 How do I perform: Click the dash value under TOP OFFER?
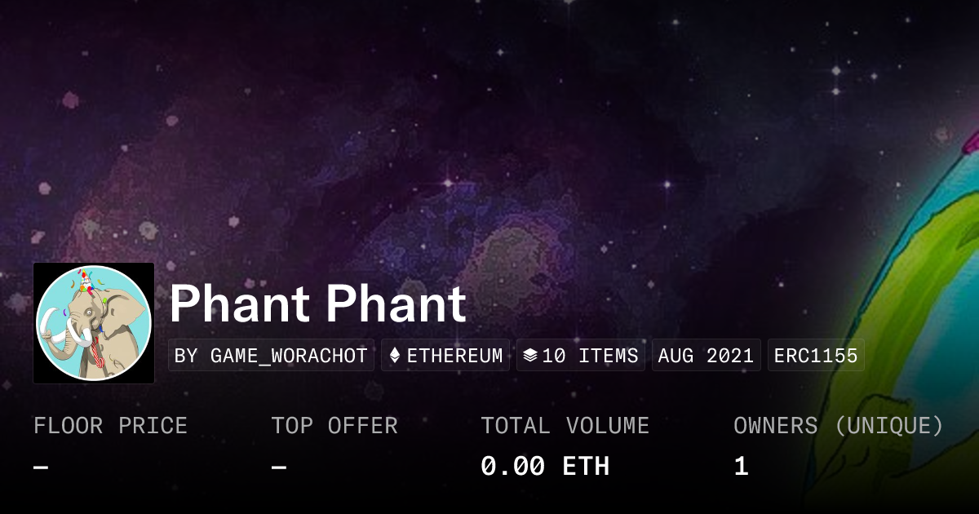pos(279,467)
